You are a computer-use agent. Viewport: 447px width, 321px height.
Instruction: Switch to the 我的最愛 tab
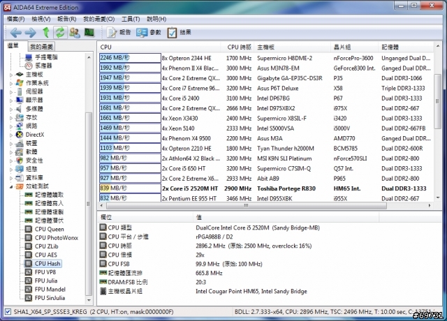(42, 47)
